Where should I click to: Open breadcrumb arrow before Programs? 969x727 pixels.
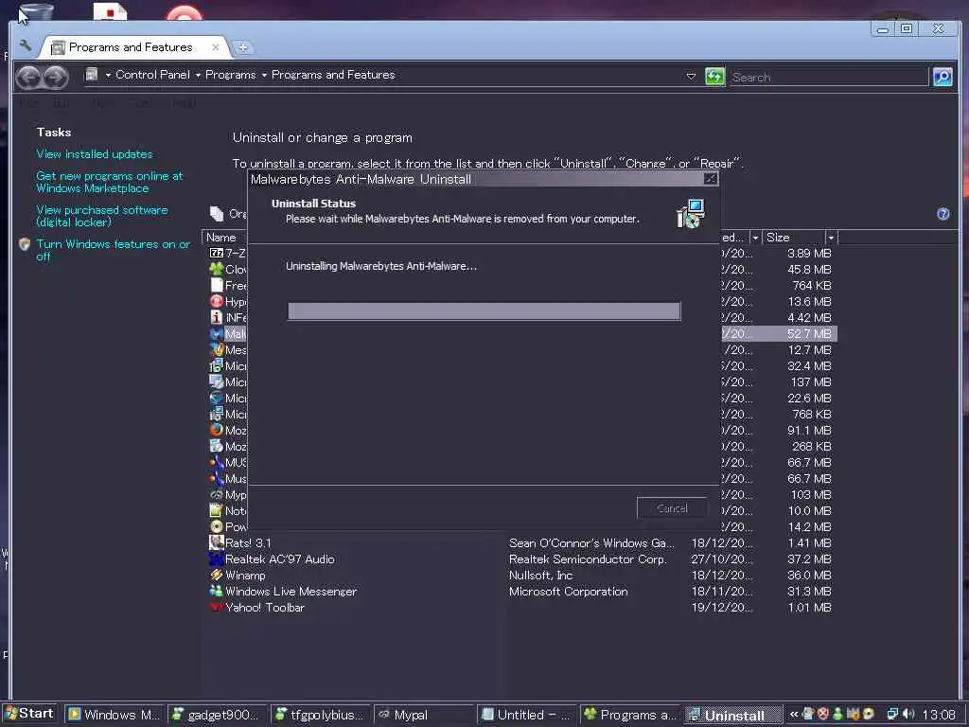[199, 76]
